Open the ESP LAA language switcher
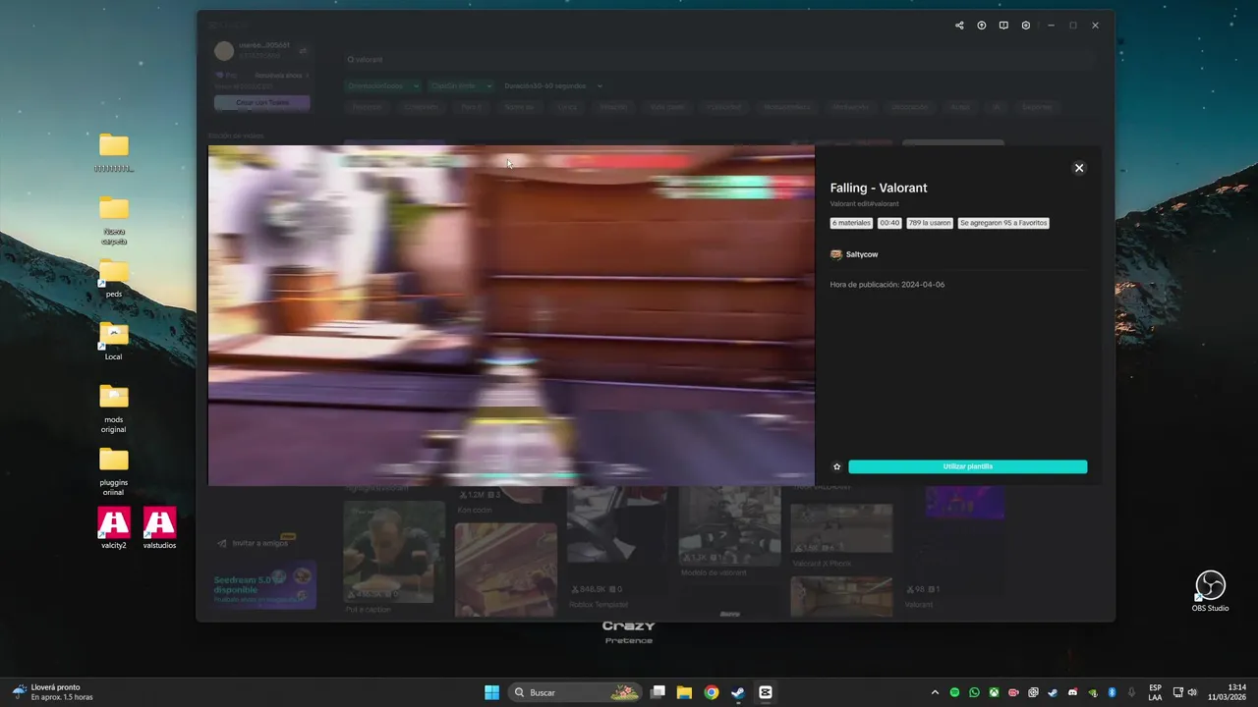 point(1155,692)
